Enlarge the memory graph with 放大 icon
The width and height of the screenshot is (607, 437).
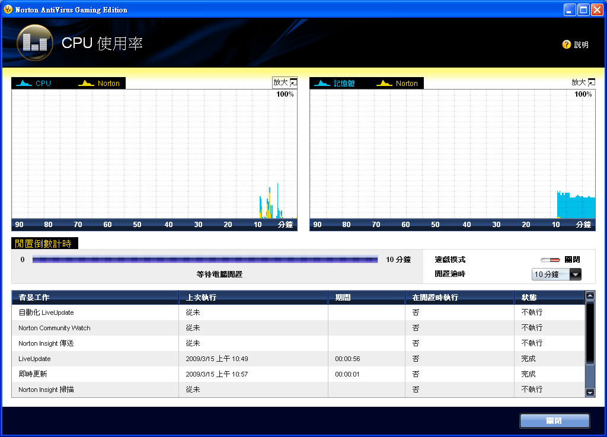[592, 82]
